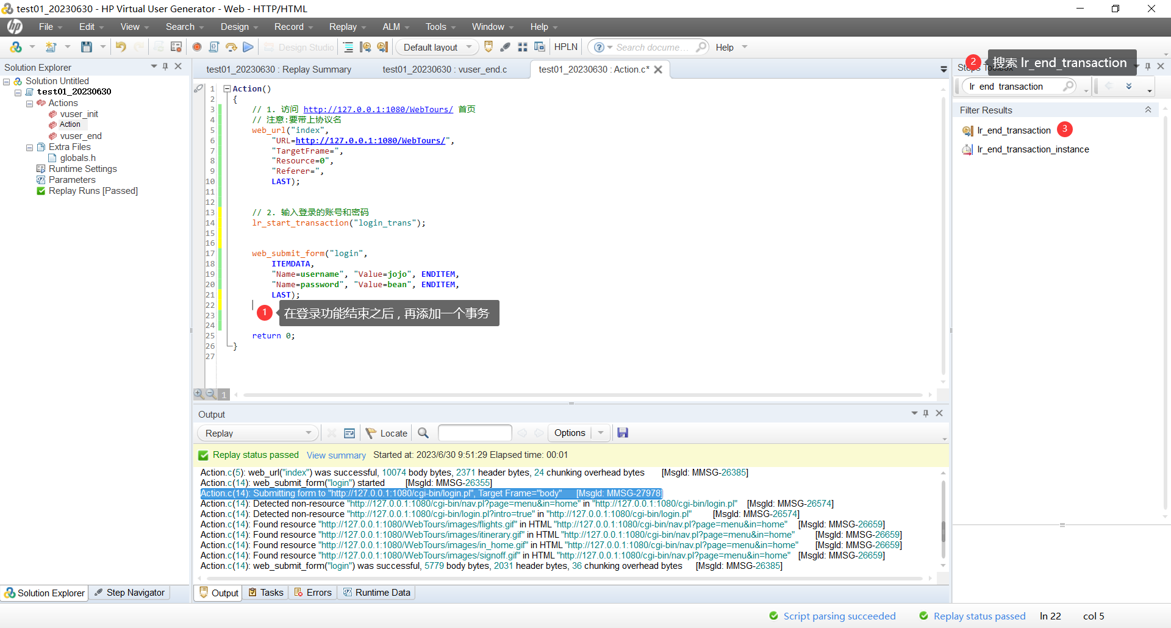Click the toolbar icon left of Default layout
Viewport: 1171px width, 628px height.
pyautogui.click(x=382, y=47)
